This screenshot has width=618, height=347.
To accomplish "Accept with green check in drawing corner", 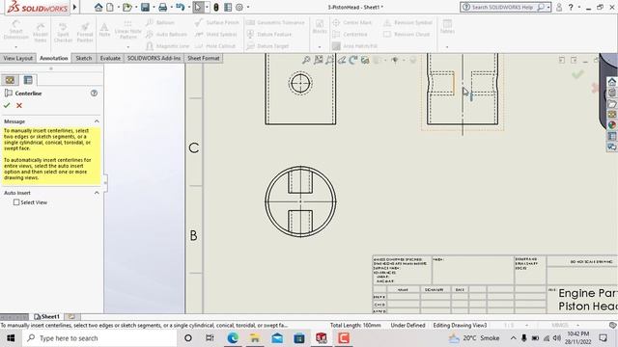I will coord(577,74).
